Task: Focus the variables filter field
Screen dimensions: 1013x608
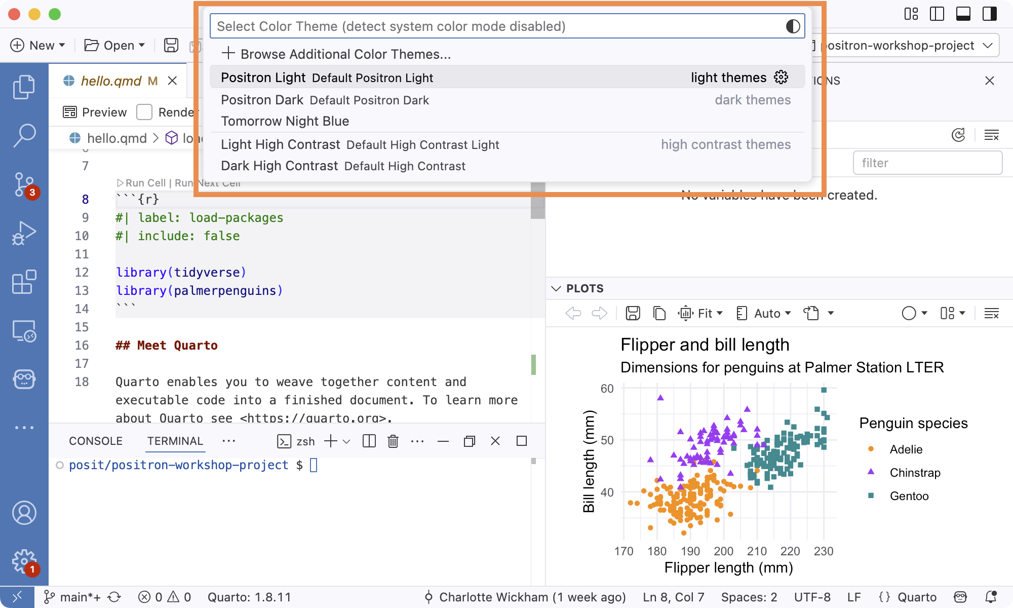Action: 927,163
